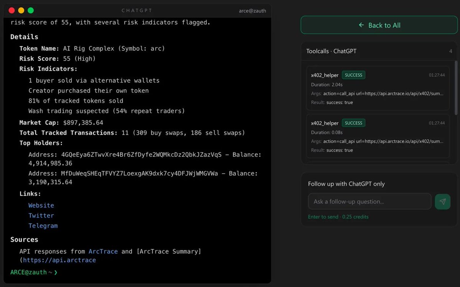Click the Balance 4,914,985.36 value

click(x=50, y=164)
